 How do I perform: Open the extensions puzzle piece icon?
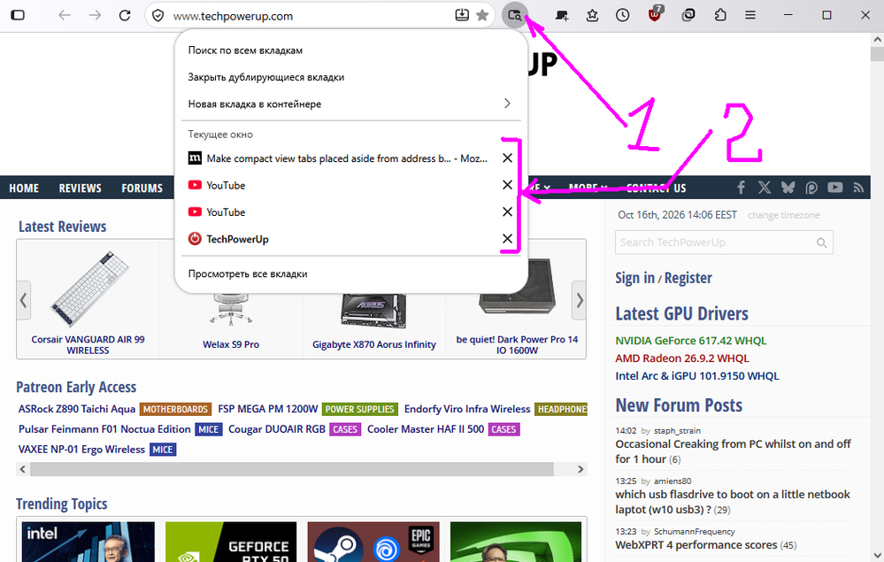720,15
